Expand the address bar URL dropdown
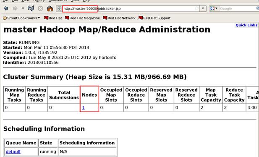This screenshot has height=157, width=259. (x=203, y=8)
